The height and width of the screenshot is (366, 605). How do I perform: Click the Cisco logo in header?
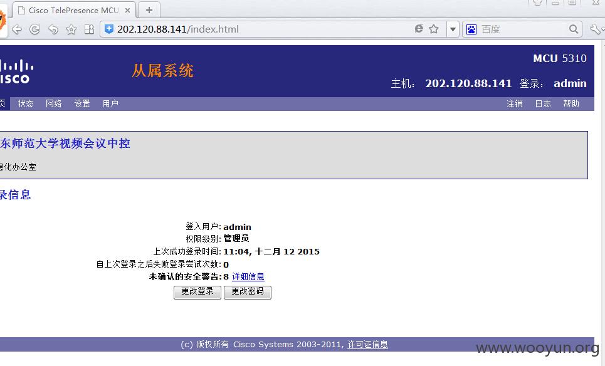click(x=16, y=71)
